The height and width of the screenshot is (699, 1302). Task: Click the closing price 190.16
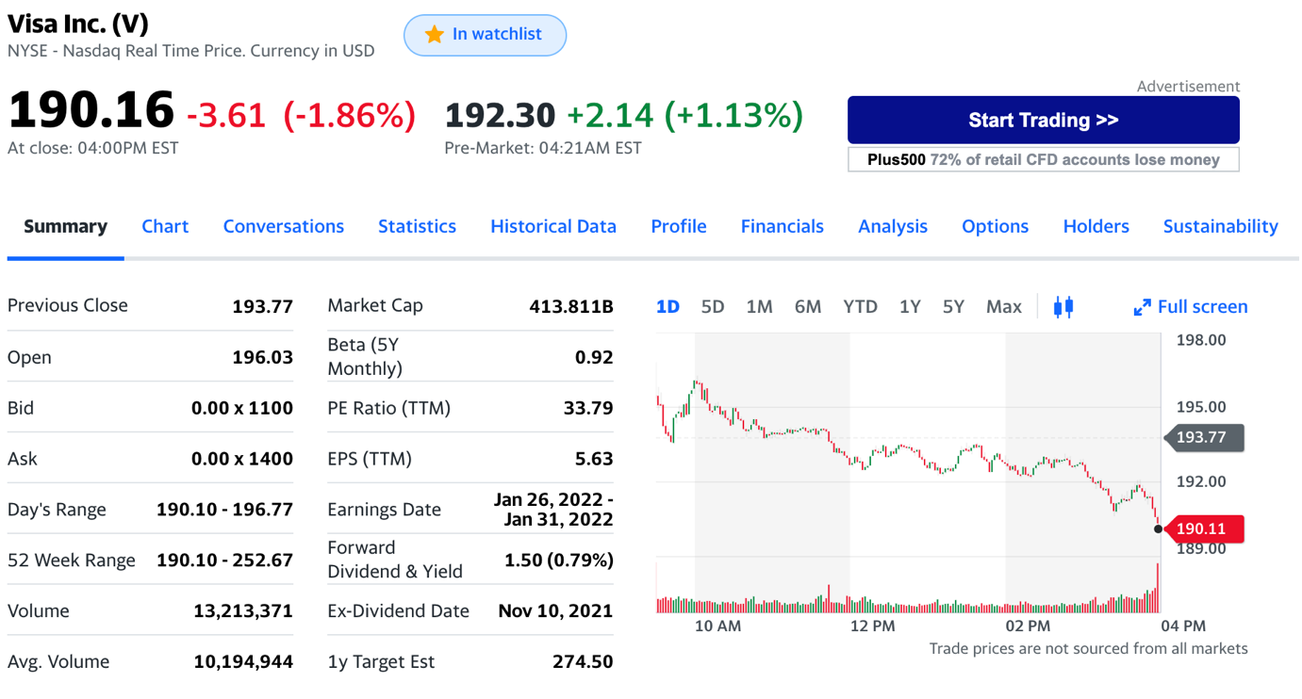pos(91,109)
